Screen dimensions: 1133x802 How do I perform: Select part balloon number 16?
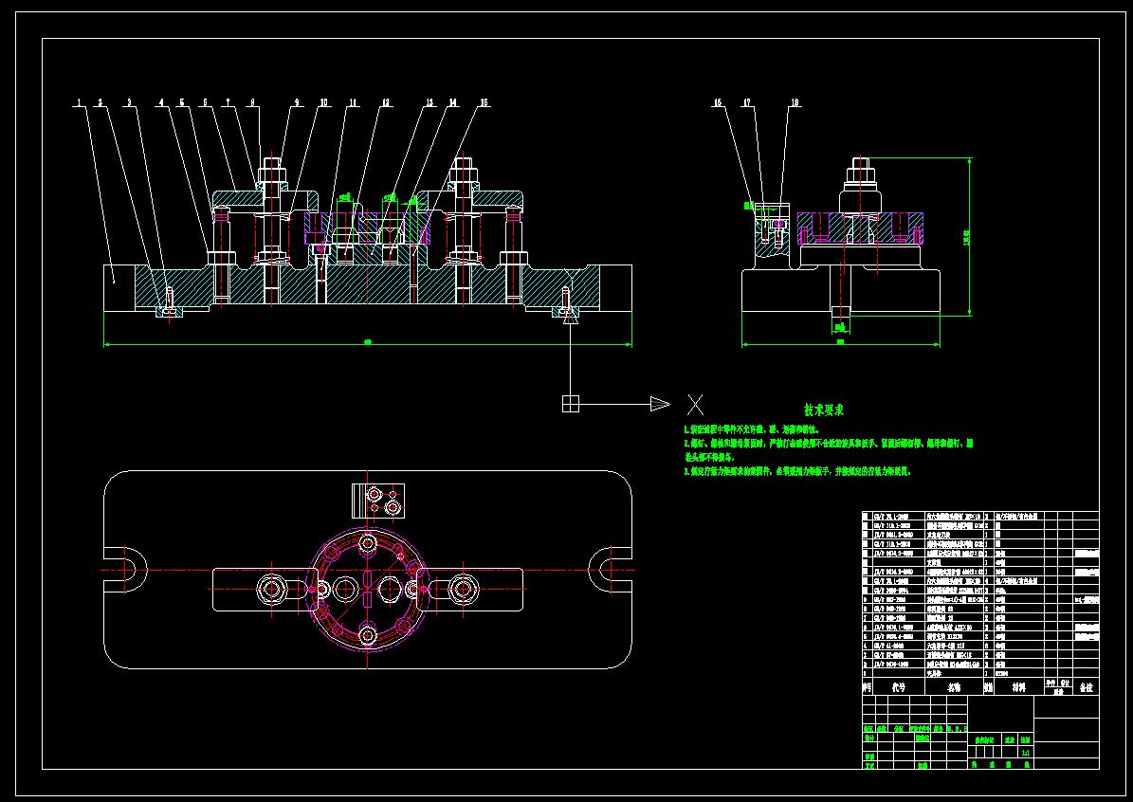click(718, 102)
